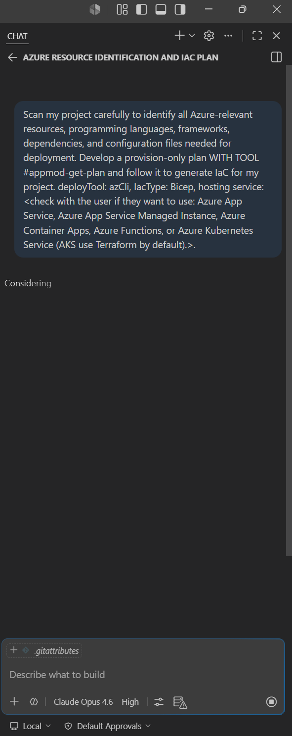The width and height of the screenshot is (292, 736).
Task: Change the High reasoning effort setting
Action: [x=130, y=702]
